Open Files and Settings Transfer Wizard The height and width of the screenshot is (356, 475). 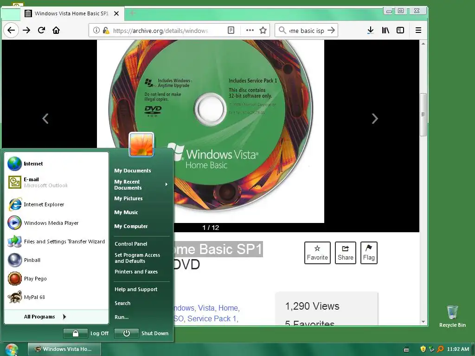tap(57, 242)
